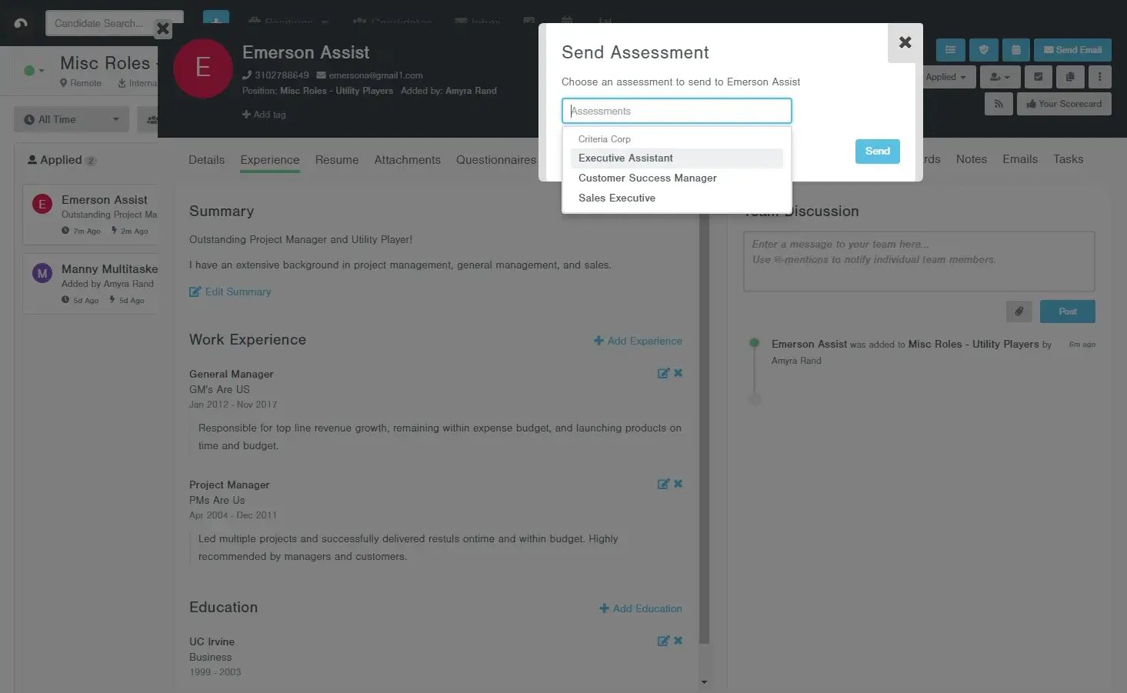Click the paperclip attachment button

tap(1019, 312)
